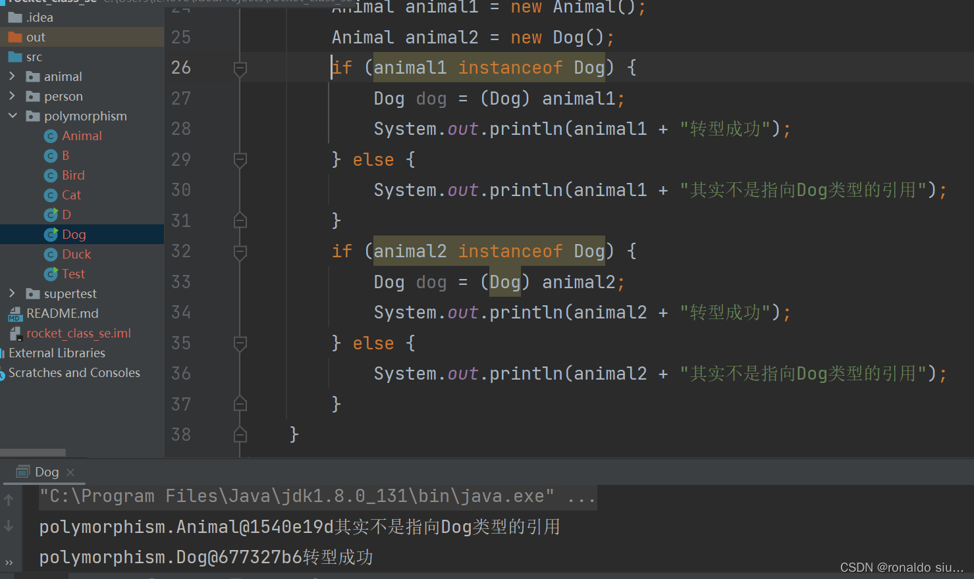This screenshot has width=974, height=579.
Task: Click the Cat class icon
Action: [51, 195]
